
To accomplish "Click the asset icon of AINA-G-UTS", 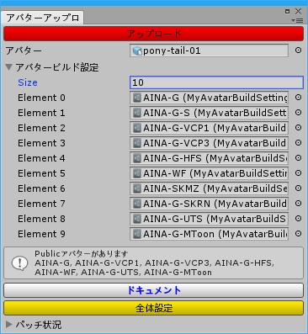I will click(x=137, y=219).
